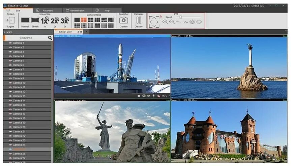Image resolution: width=291 pixels, height=166 pixels.
Task: Select the Default (2x2) view tab
Action: [x=65, y=32]
